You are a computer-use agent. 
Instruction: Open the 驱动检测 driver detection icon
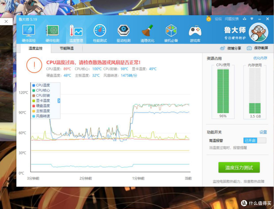124,33
